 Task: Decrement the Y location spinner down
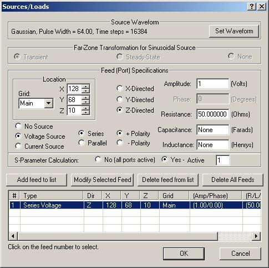click(85, 102)
